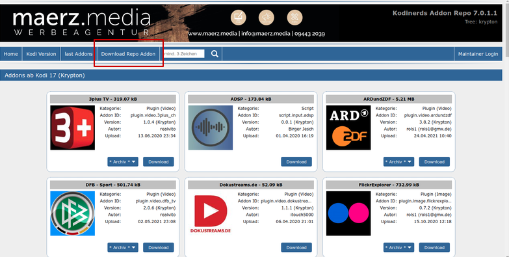
Task: Expand the FlickrExplorer Archiv dropdown
Action: 398,248
